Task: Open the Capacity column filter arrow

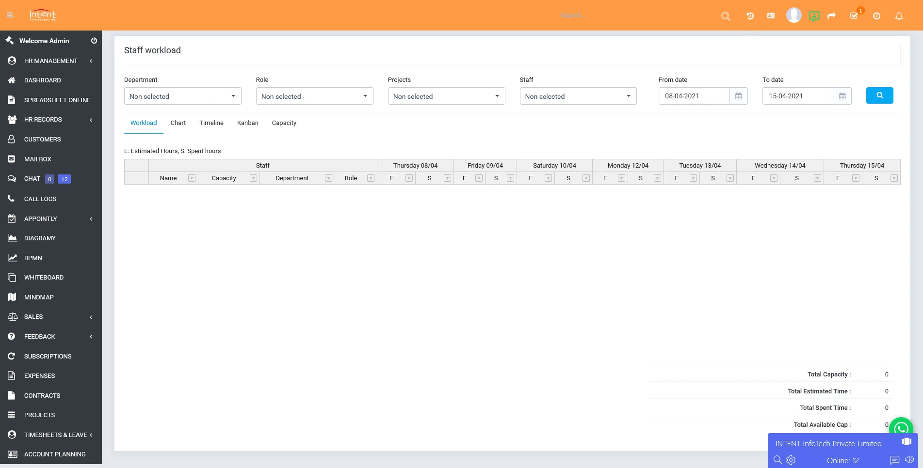Action: (253, 178)
